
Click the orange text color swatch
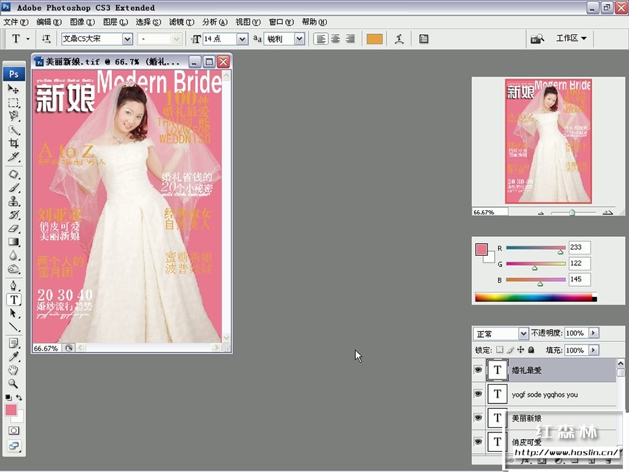[x=375, y=39]
